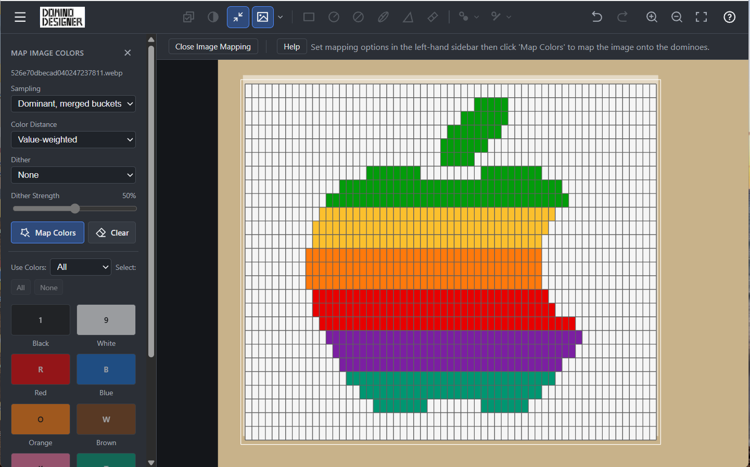
Task: Toggle the White color swatch
Action: [106, 320]
